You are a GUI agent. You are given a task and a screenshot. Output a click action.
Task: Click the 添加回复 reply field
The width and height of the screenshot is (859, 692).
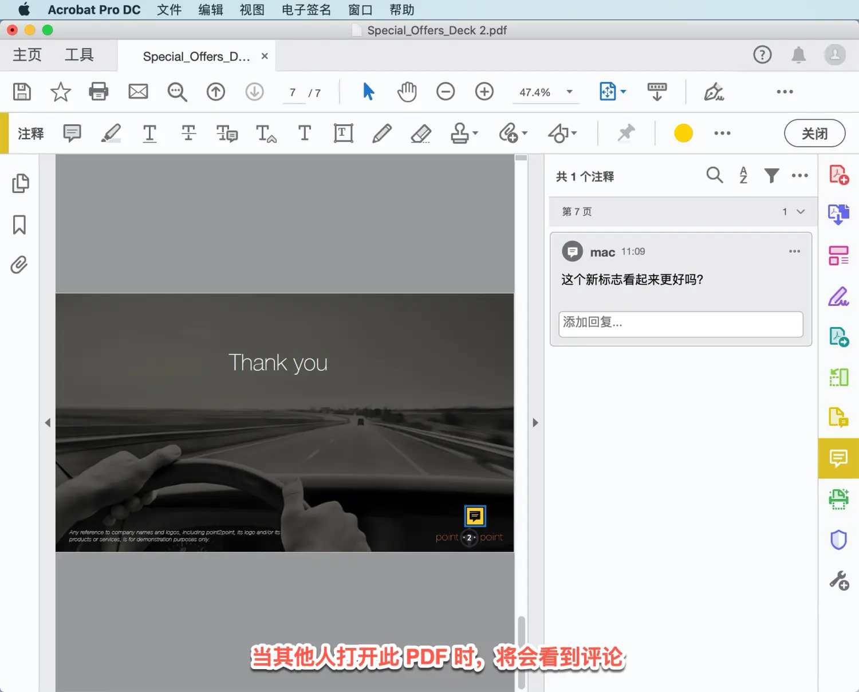[x=681, y=324]
